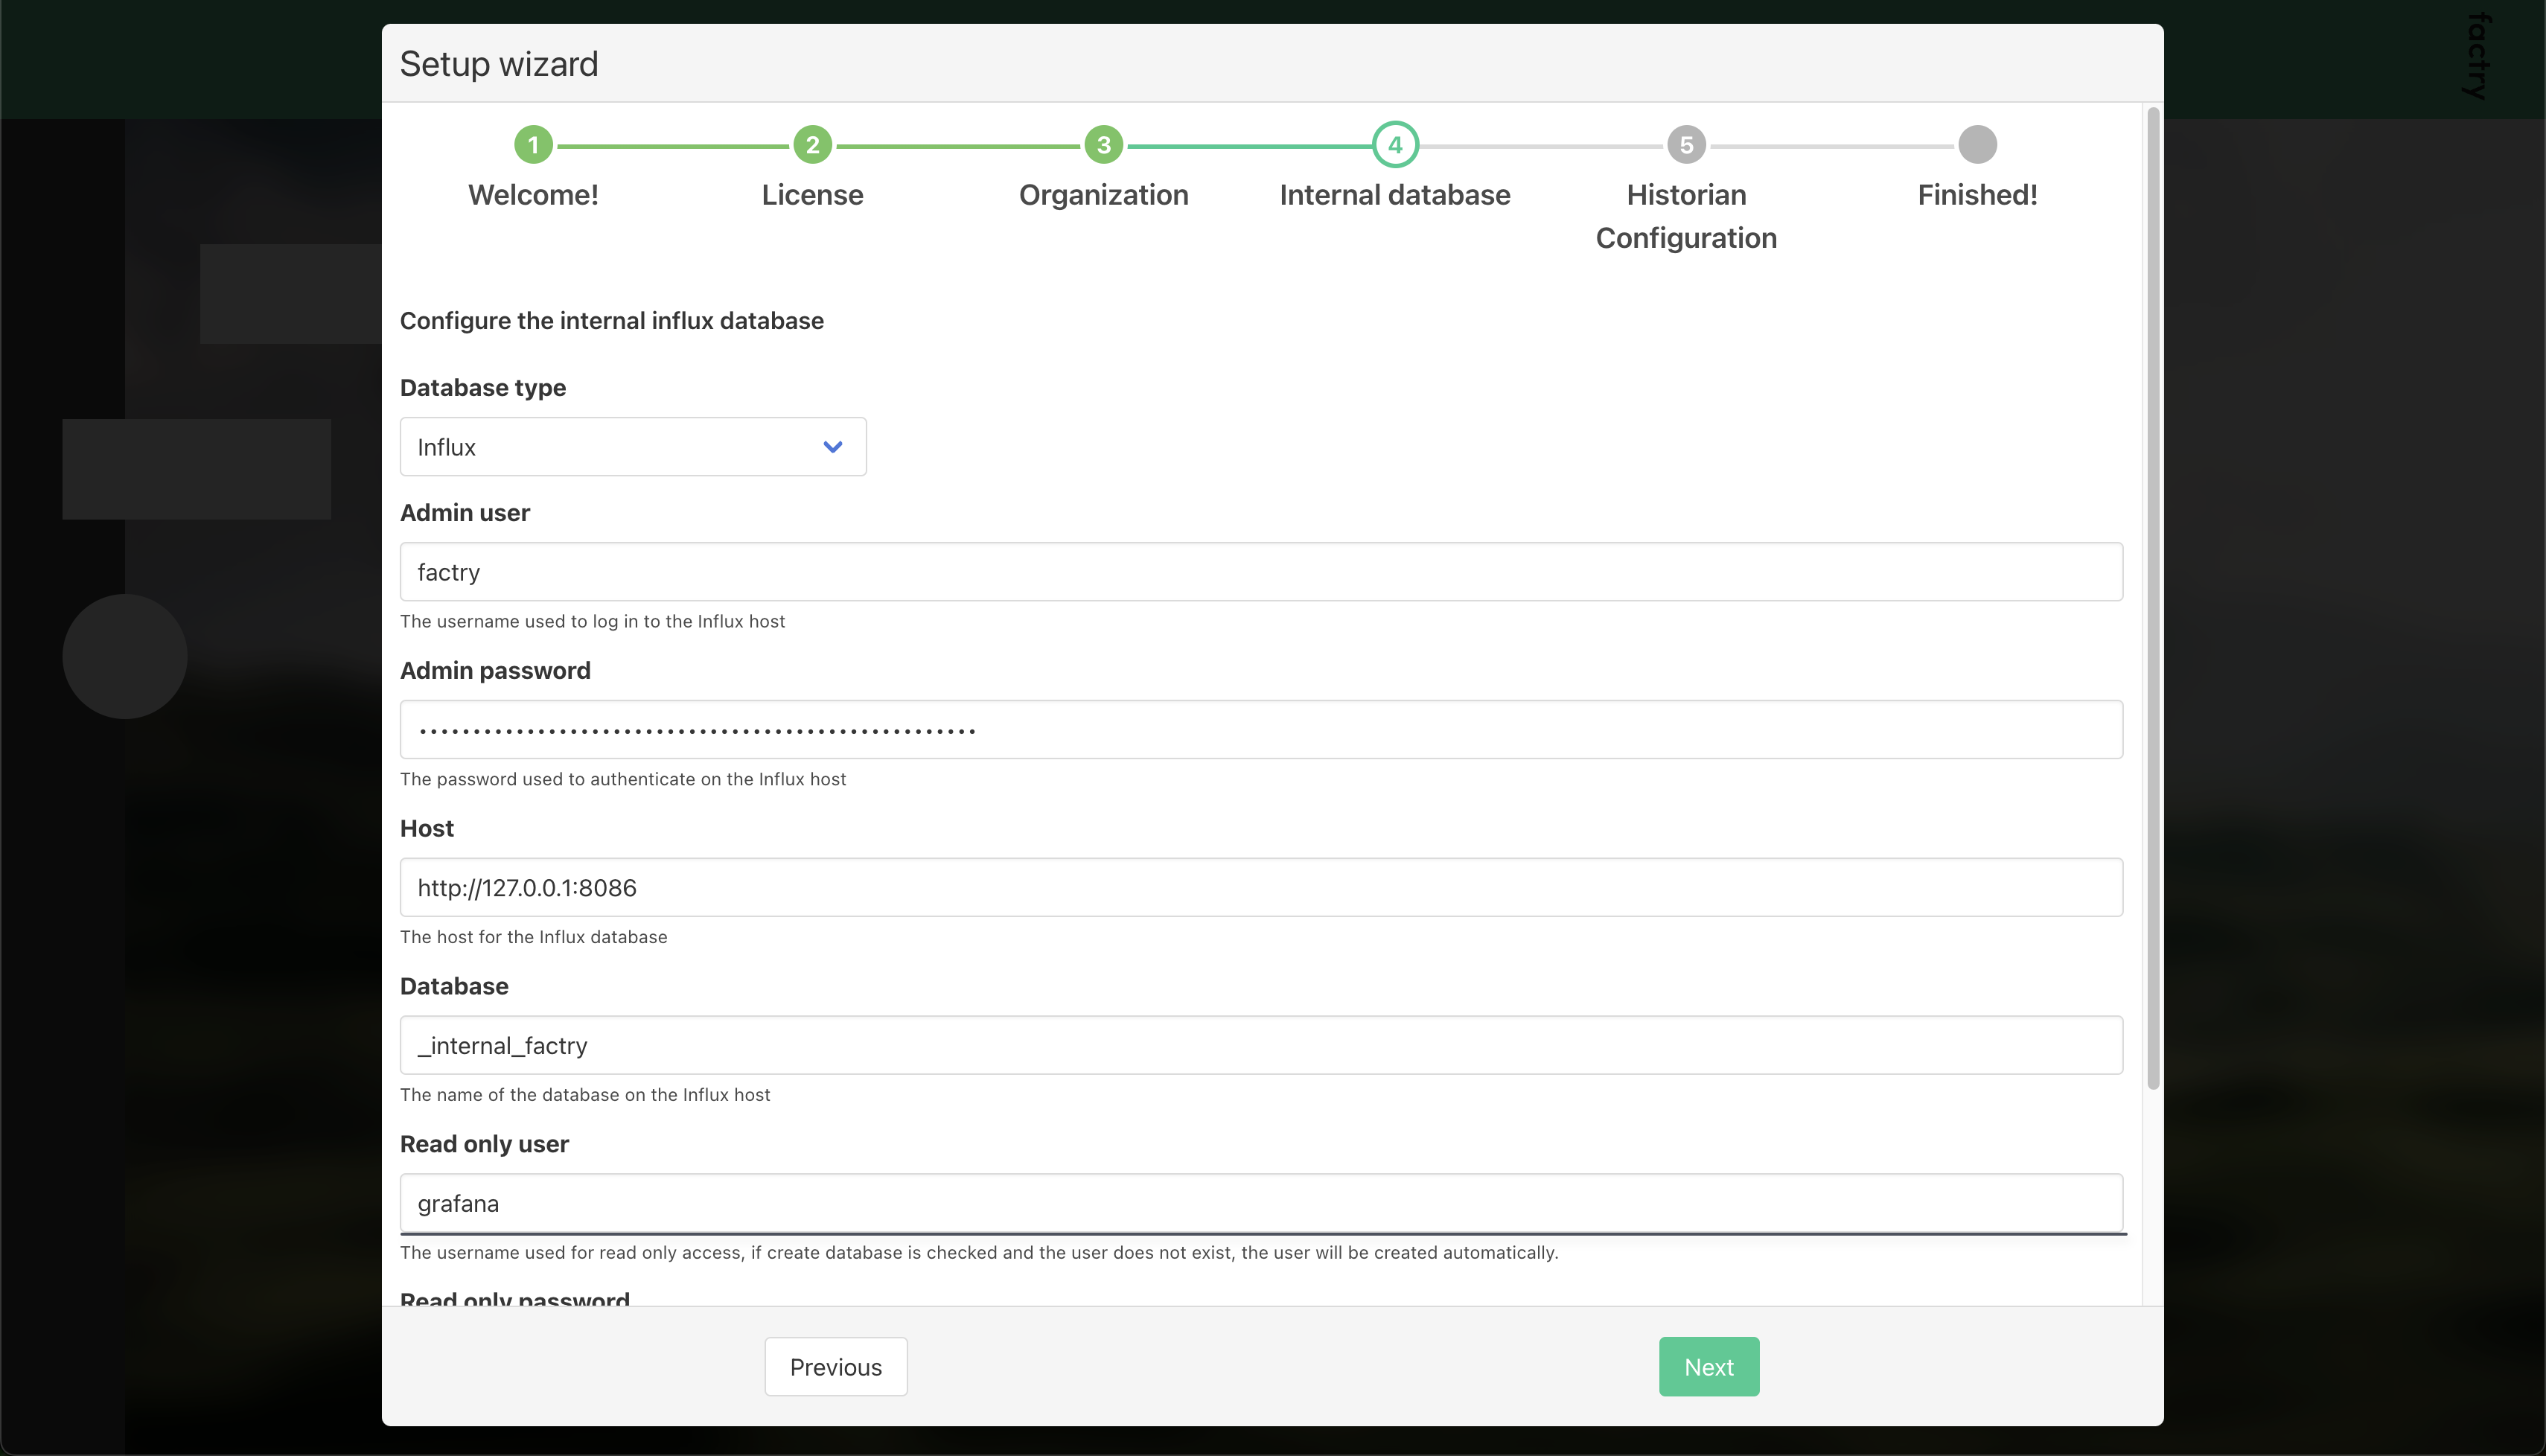Select the Finished! step label
This screenshot has height=1456, width=2546.
[x=1977, y=195]
